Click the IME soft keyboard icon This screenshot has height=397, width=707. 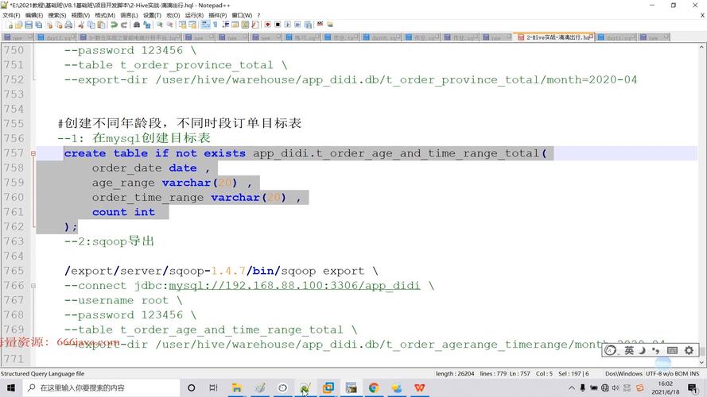click(x=672, y=350)
